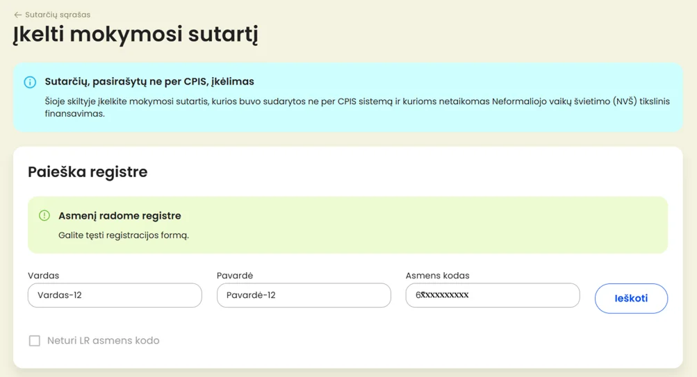Image resolution: width=697 pixels, height=377 pixels.
Task: Click the Asmens kodas field label
Action: (437, 276)
